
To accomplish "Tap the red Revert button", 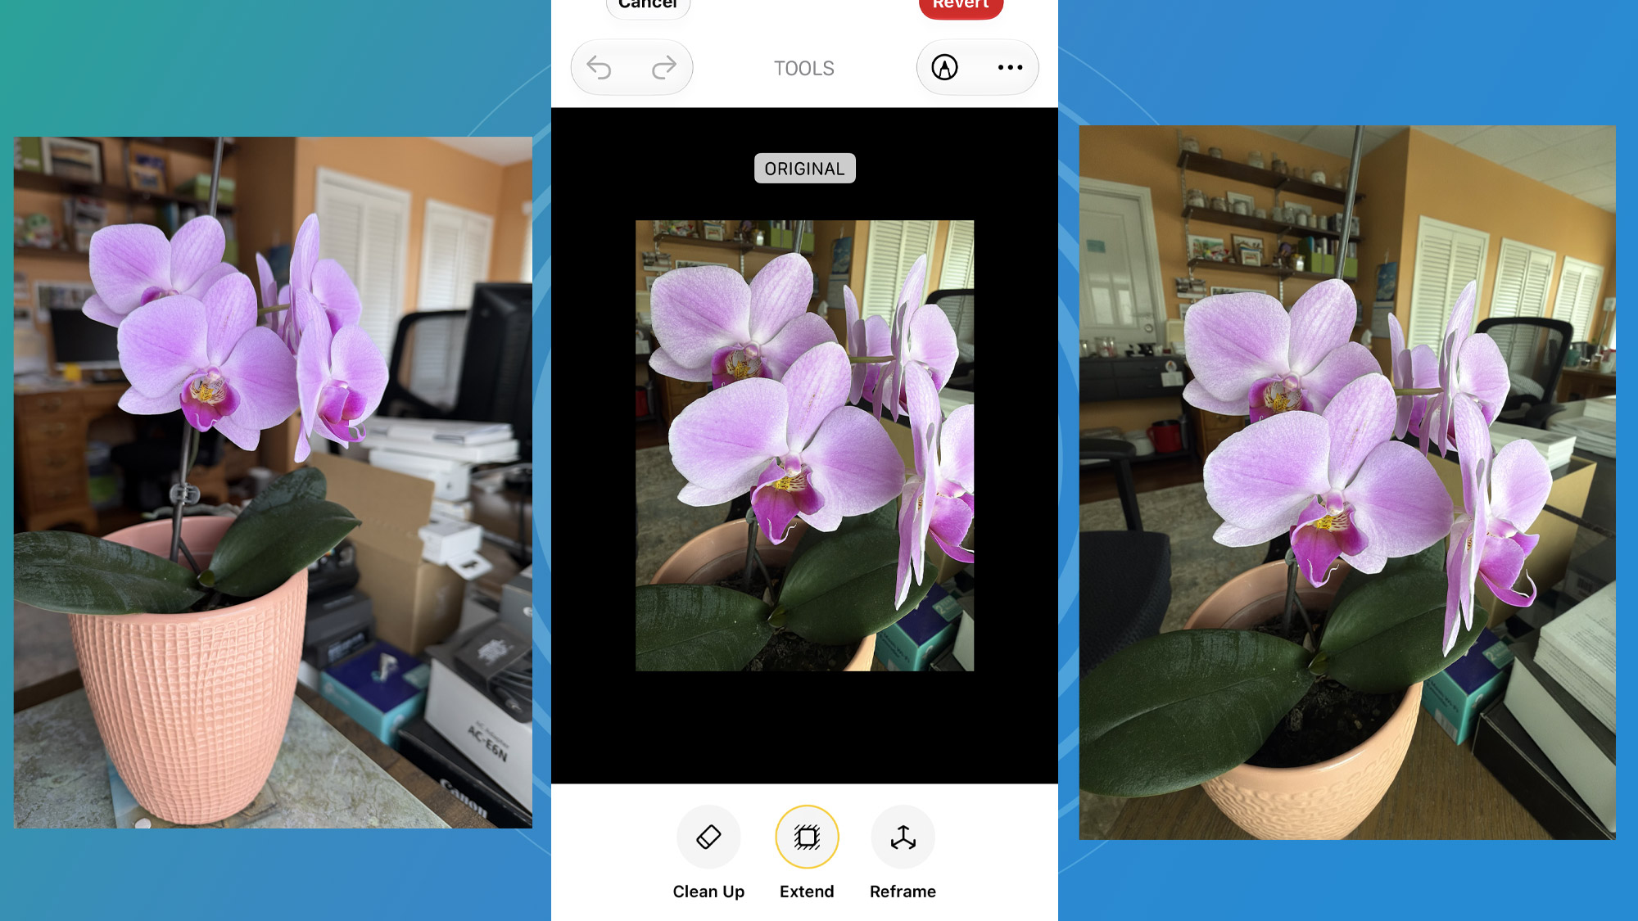I will (x=961, y=7).
